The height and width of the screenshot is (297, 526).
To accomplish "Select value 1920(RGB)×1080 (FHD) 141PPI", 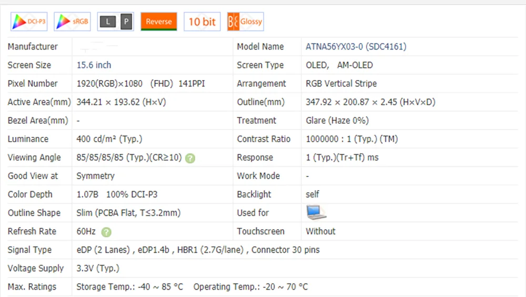I will [x=140, y=84].
